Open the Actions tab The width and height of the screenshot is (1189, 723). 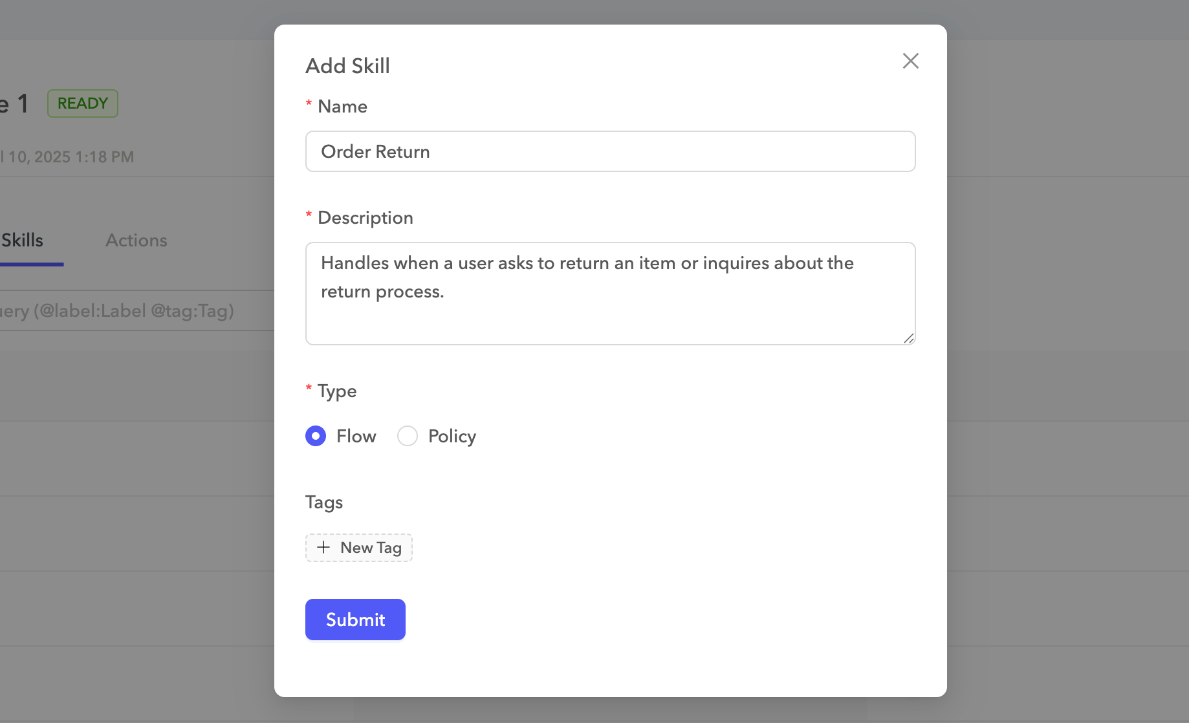click(x=136, y=241)
